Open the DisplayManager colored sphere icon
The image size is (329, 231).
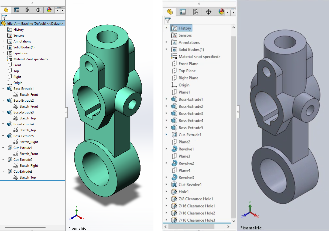pyautogui.click(x=49, y=10)
